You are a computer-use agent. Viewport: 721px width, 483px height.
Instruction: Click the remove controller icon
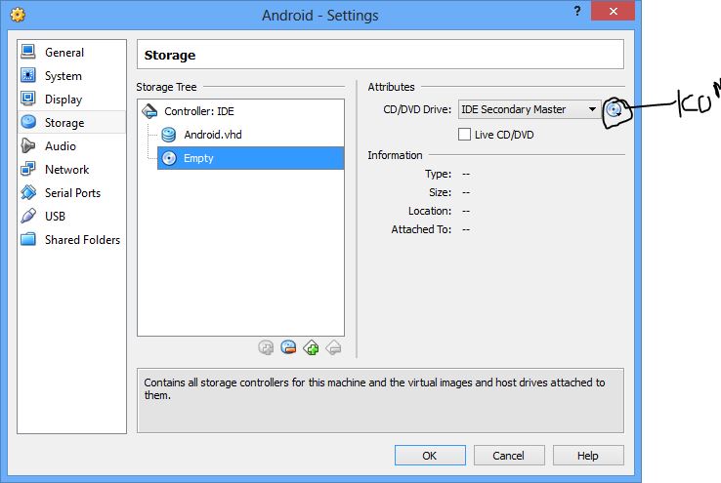[334, 347]
